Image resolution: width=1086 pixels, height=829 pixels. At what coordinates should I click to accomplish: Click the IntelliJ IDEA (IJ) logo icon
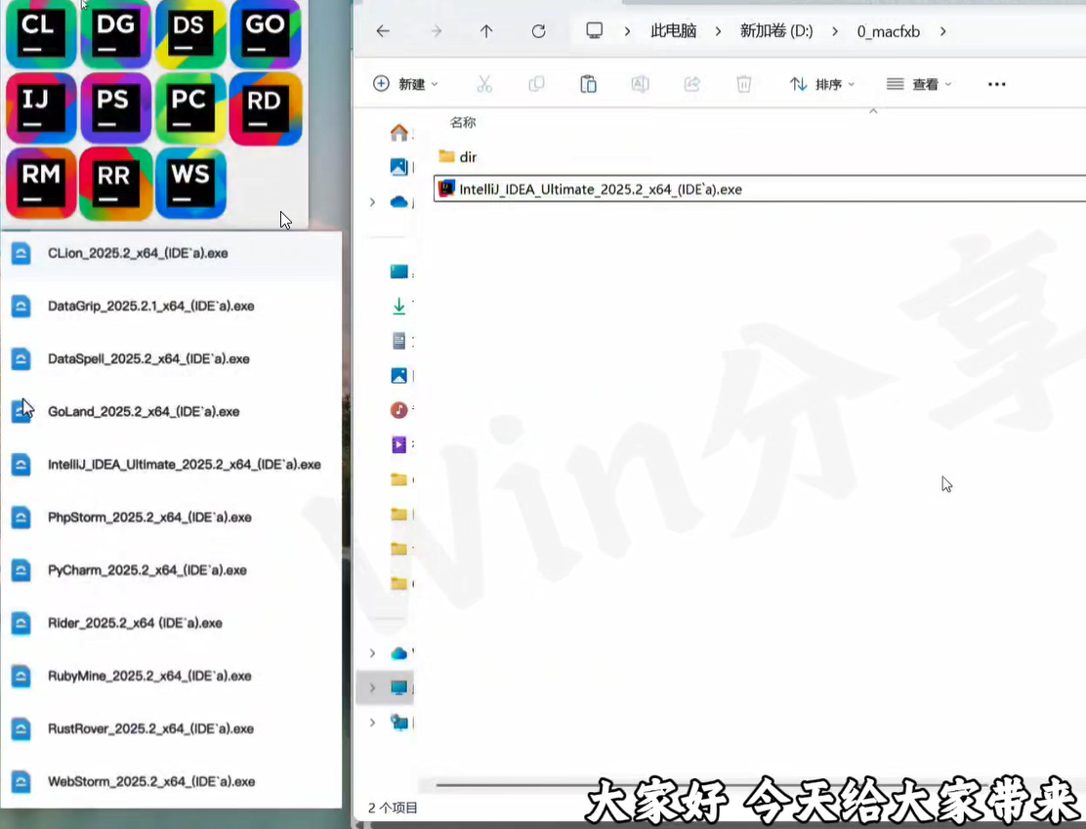coord(41,108)
